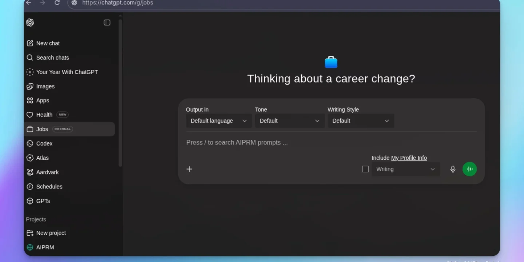Select the Images sidebar item
This screenshot has height=262, width=524.
[x=45, y=86]
